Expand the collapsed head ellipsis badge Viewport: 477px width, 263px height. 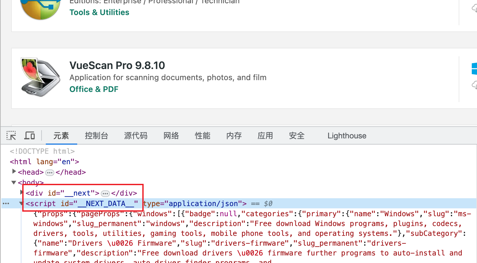point(49,172)
